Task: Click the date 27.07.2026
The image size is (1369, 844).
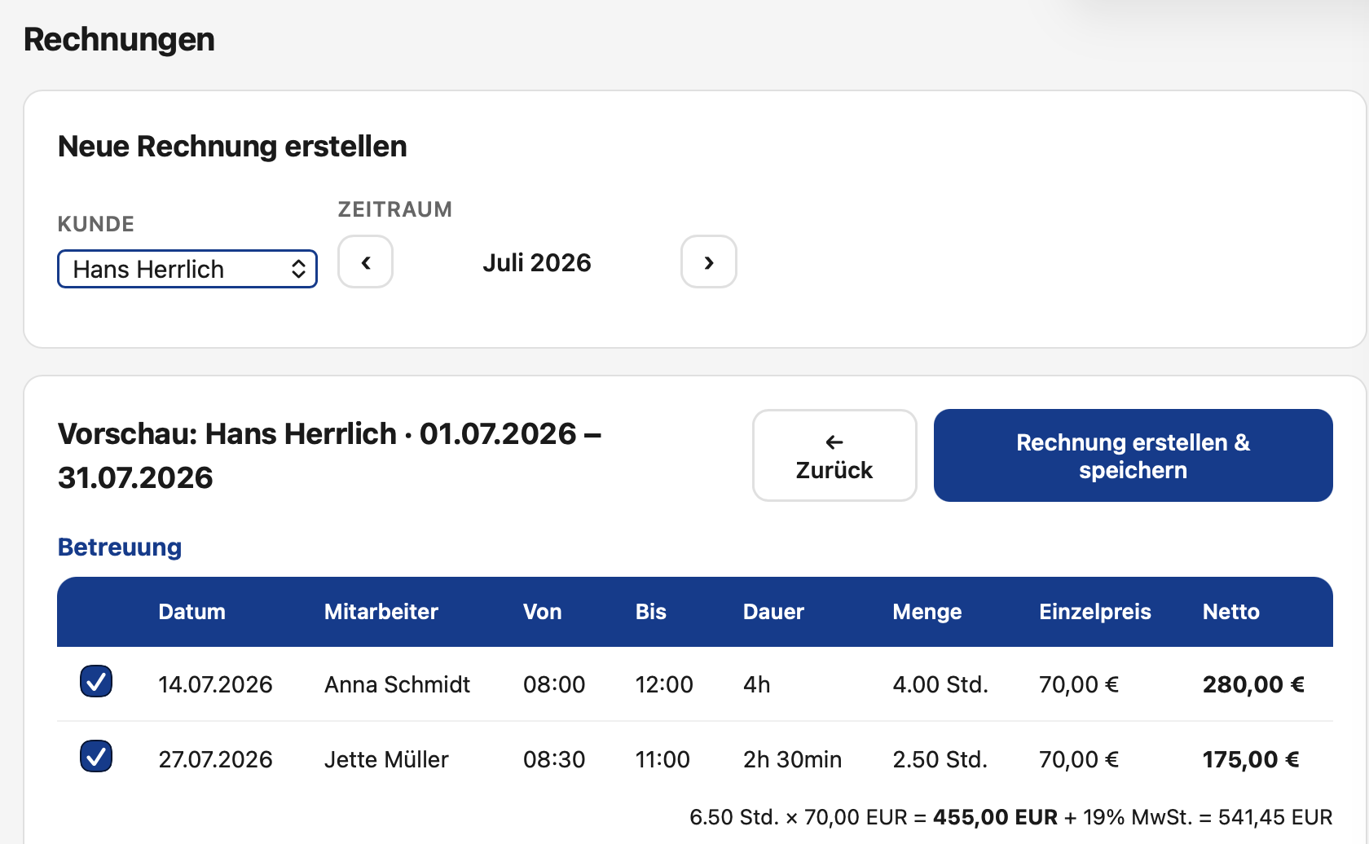Action: [215, 759]
